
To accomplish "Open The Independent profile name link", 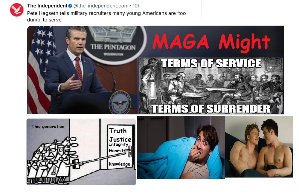I will click(47, 6).
